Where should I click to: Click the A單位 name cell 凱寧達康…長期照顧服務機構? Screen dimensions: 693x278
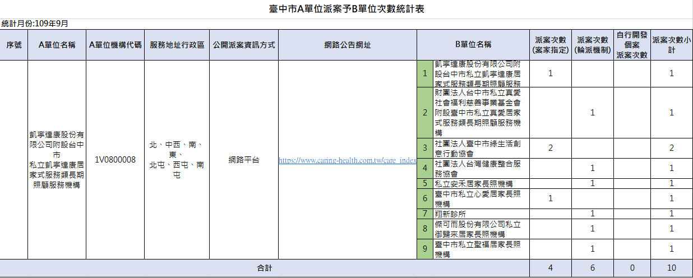click(57, 160)
